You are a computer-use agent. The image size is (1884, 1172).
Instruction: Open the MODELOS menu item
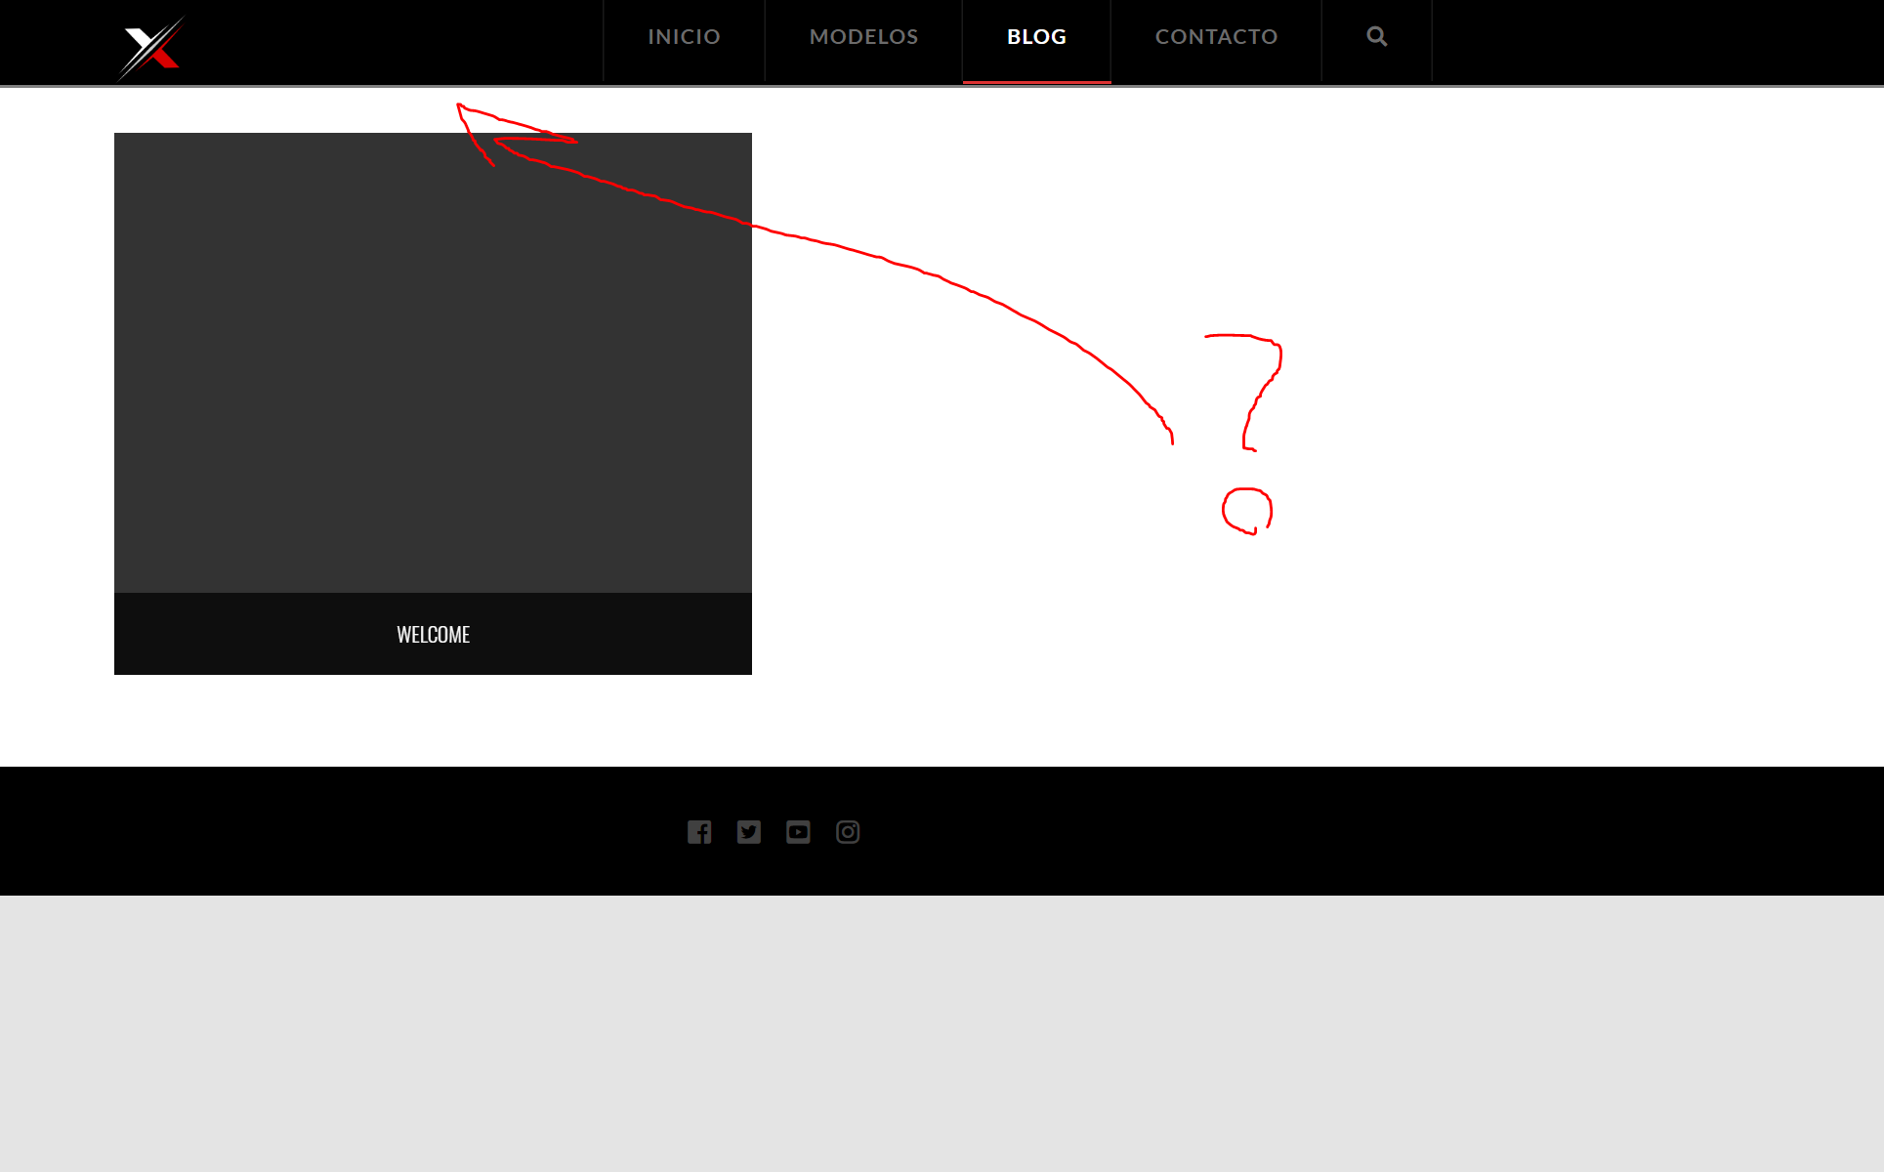pos(863,37)
